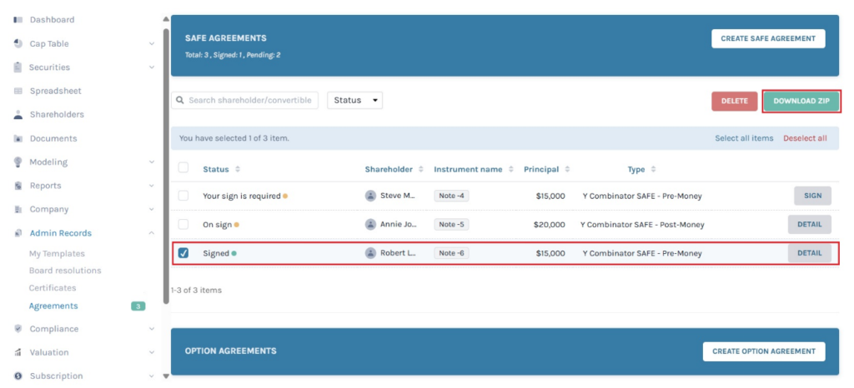The image size is (854, 388).
Task: Click the Dashboard icon in sidebar
Action: point(18,20)
